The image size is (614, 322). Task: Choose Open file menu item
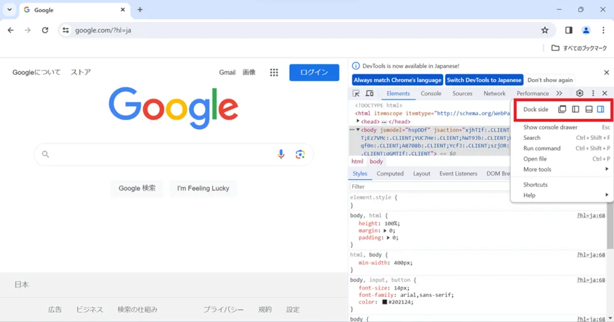562,159
